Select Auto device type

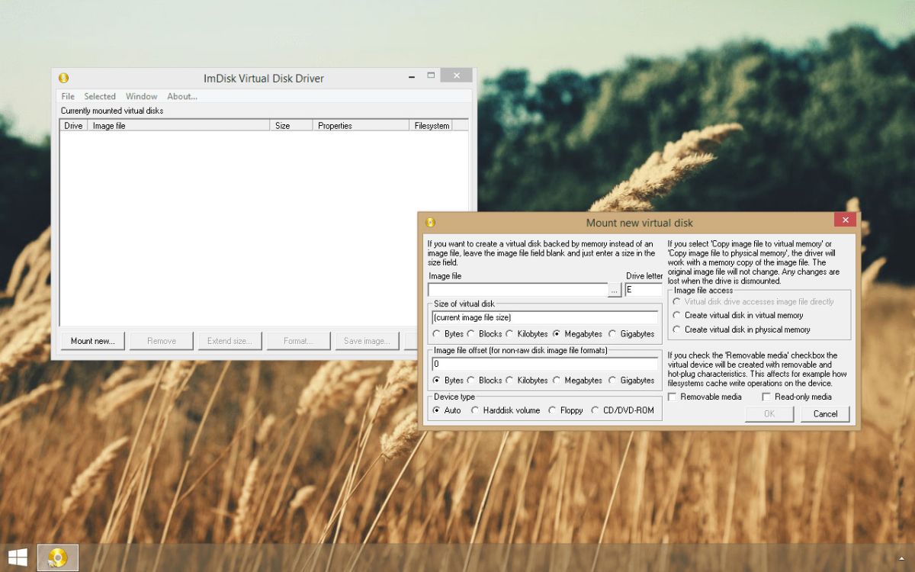coord(447,410)
